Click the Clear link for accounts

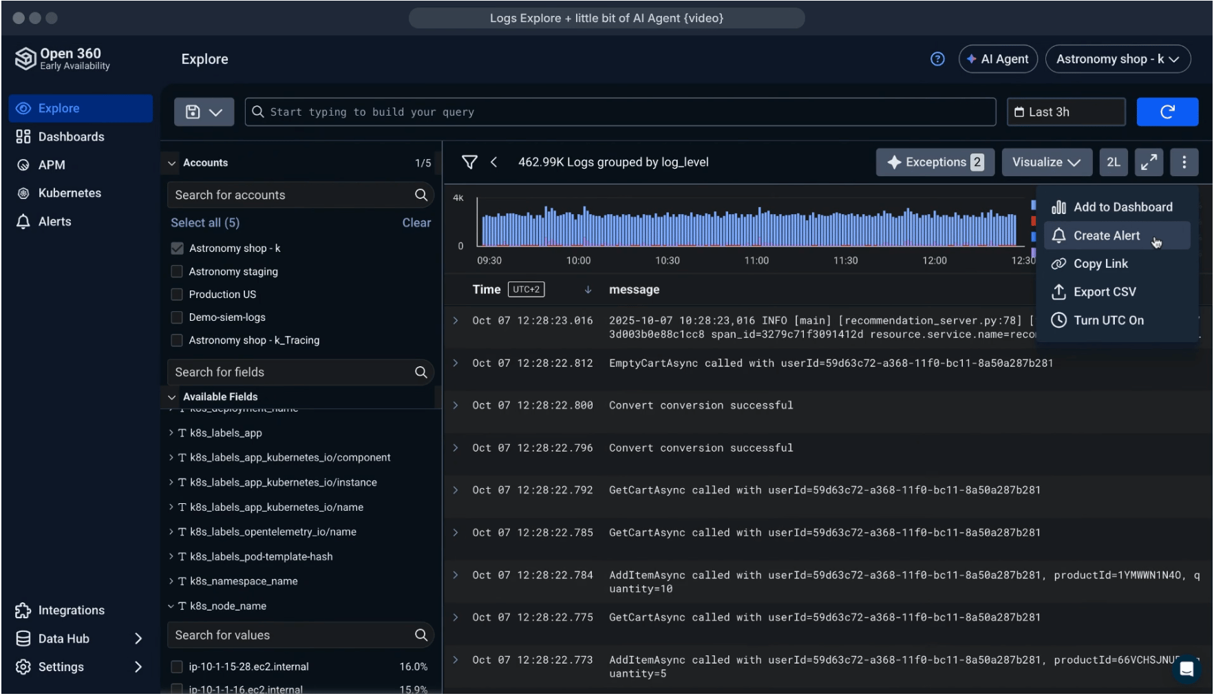coord(416,222)
